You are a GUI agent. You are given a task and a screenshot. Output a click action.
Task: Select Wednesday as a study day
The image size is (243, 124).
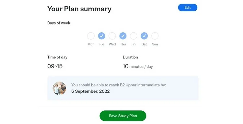112,36
